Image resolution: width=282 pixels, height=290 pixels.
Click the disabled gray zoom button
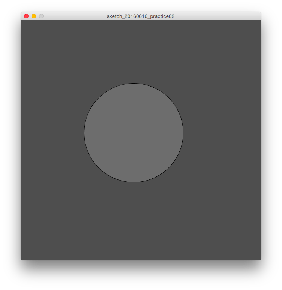[41, 16]
